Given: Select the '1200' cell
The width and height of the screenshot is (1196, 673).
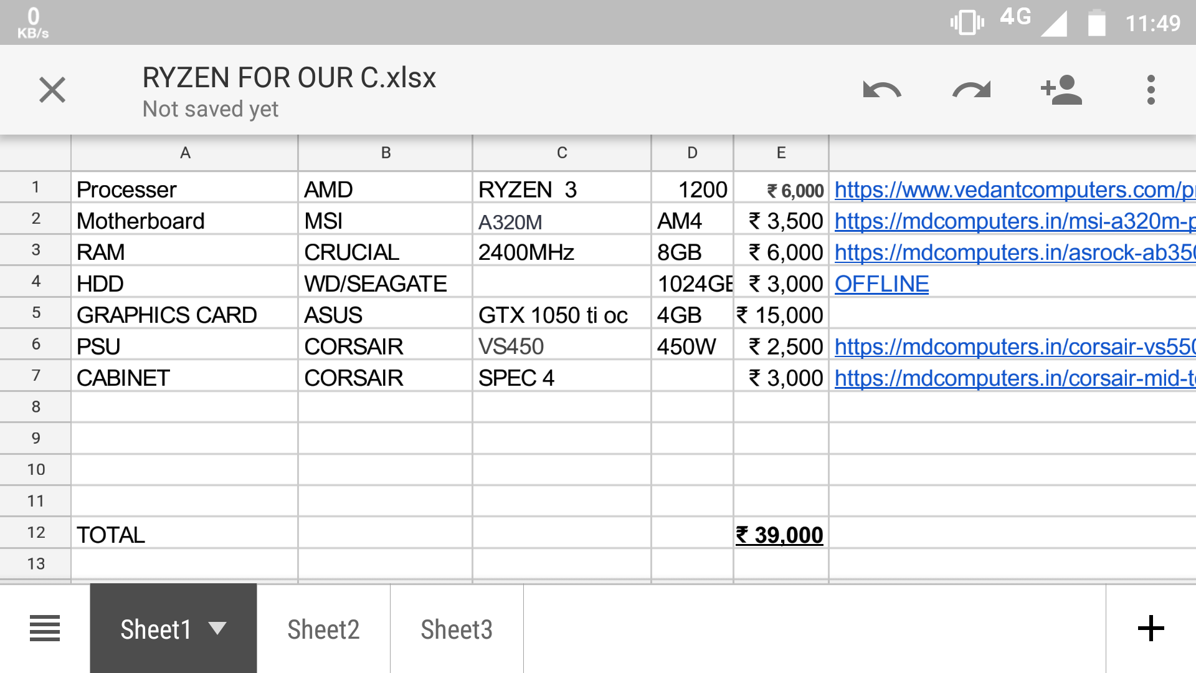Looking at the screenshot, I should 692,187.
